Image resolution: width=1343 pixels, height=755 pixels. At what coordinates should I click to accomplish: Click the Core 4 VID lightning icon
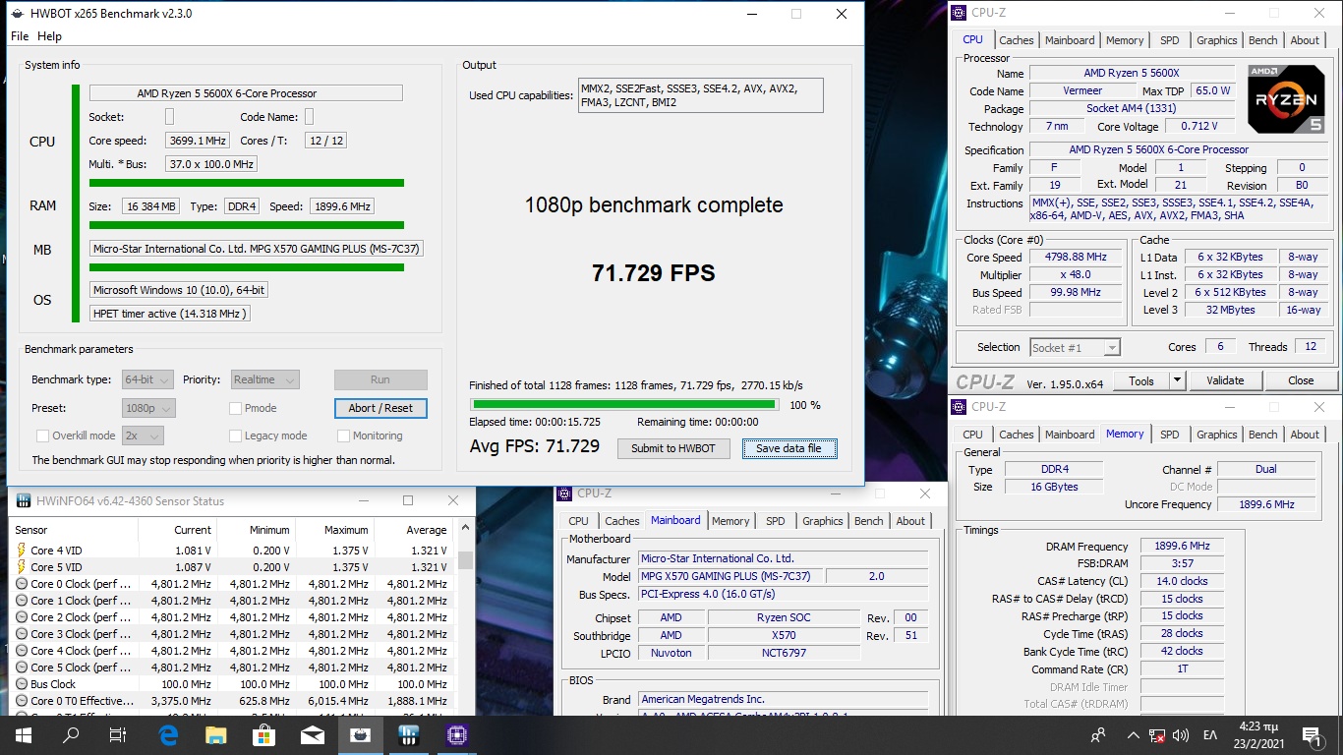click(22, 551)
